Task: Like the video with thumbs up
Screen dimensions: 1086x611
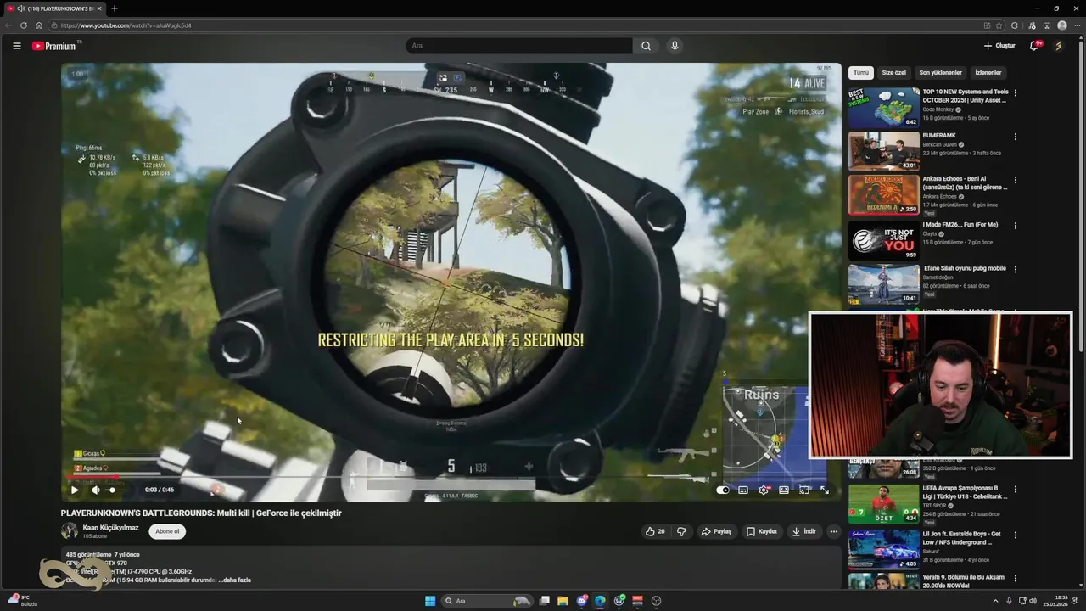Action: pyautogui.click(x=655, y=531)
